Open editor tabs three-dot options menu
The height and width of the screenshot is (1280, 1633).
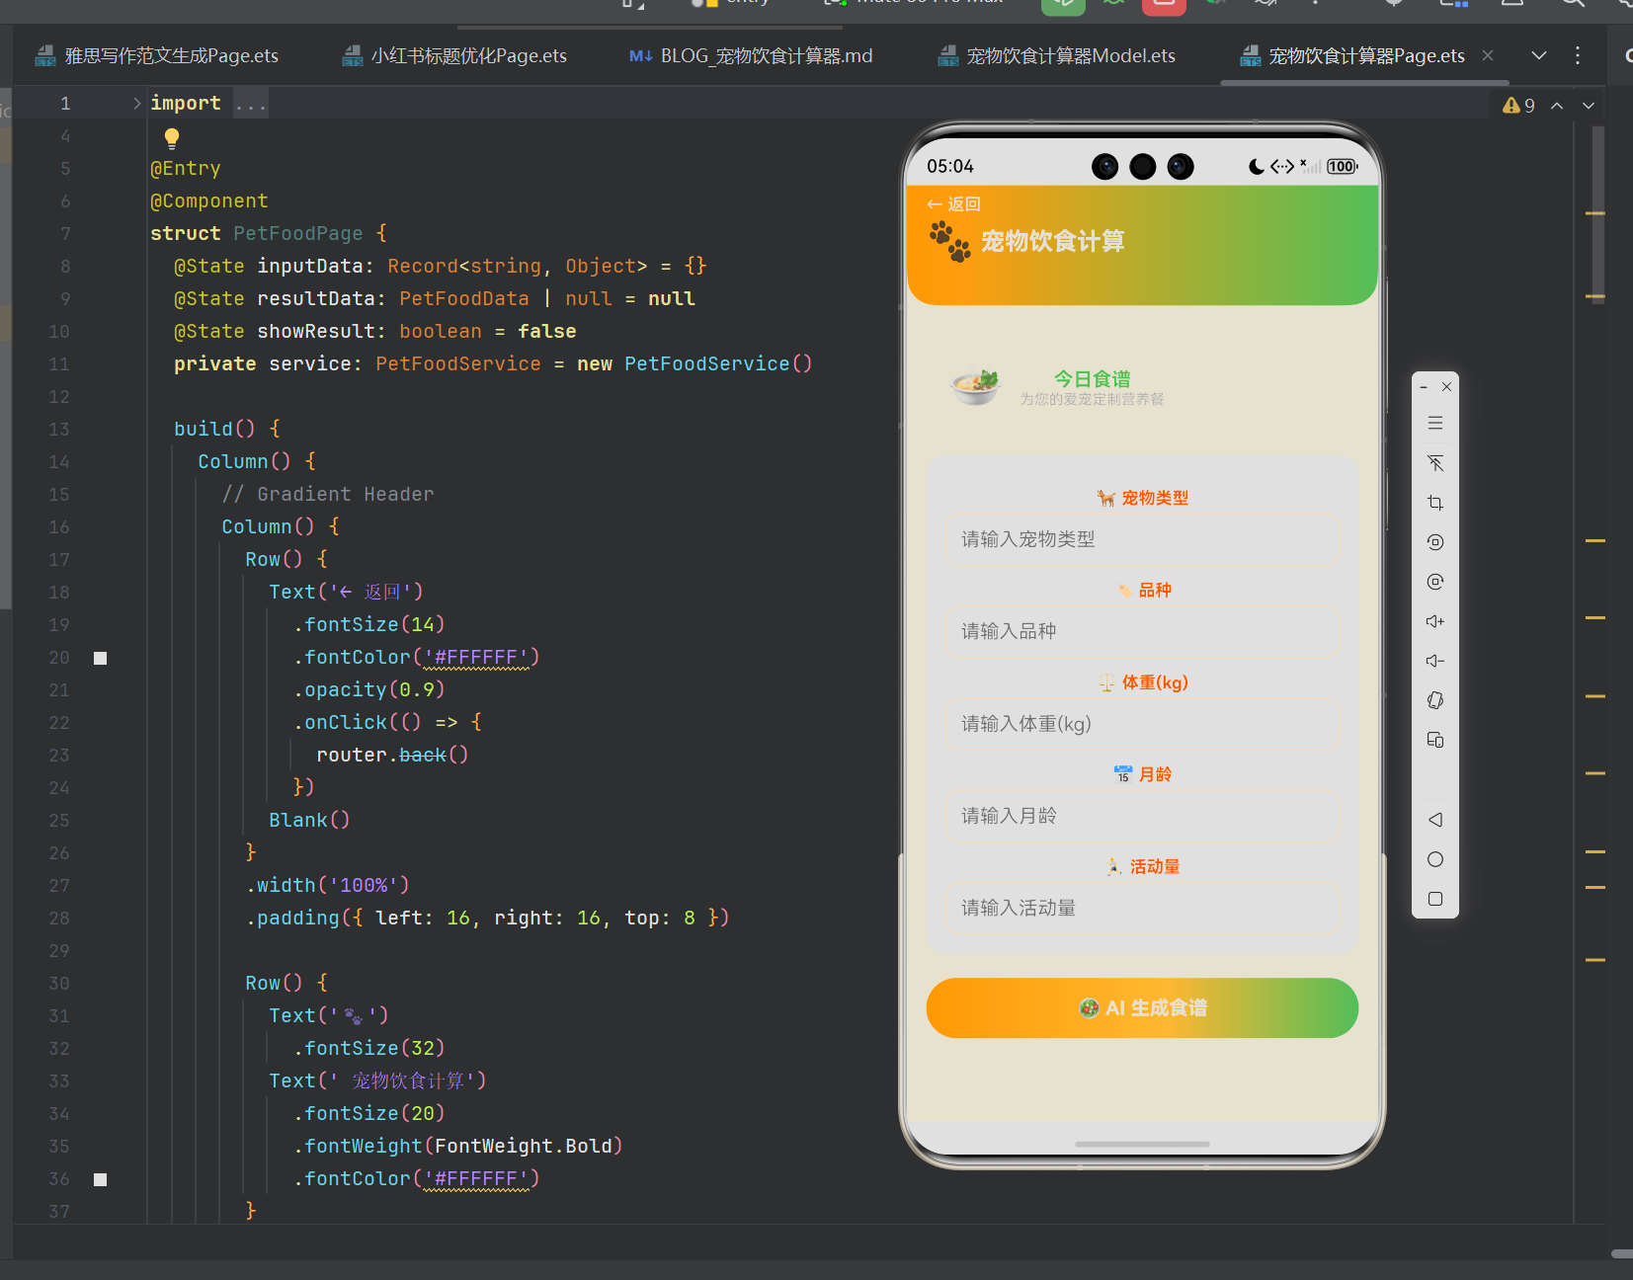pos(1578,55)
